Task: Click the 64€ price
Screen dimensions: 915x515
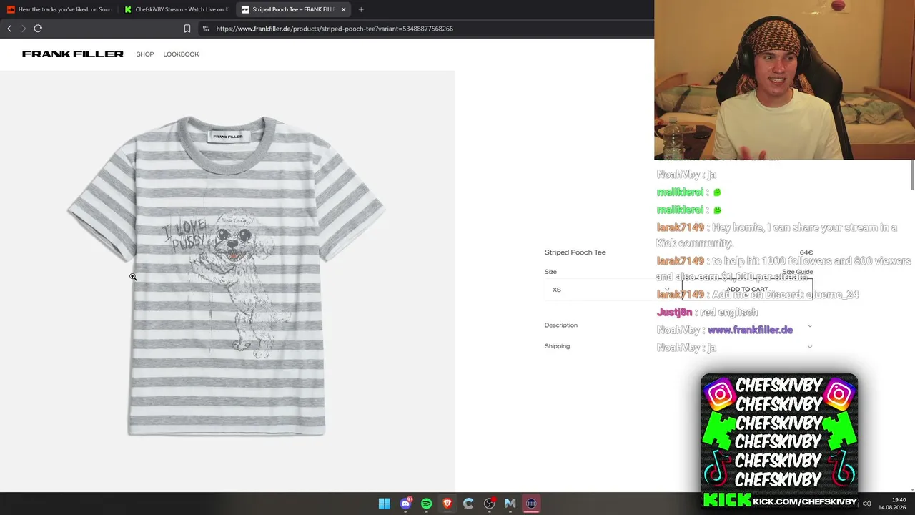Action: 806,252
